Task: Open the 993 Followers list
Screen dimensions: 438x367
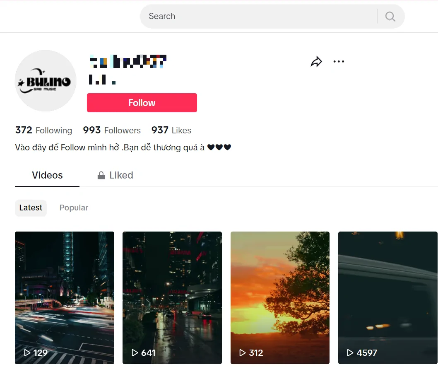Action: (112, 130)
